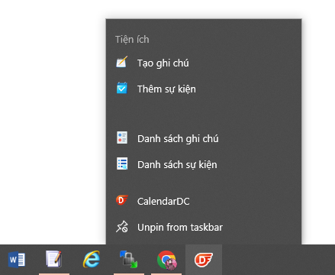335x275 pixels.
Task: Open the network lock transfer taskbar icon
Action: [x=129, y=260]
